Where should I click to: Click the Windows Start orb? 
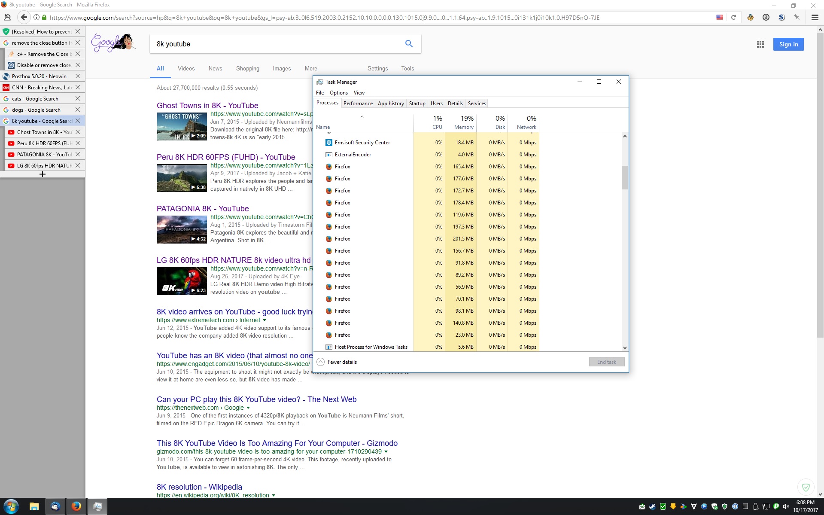tap(11, 506)
